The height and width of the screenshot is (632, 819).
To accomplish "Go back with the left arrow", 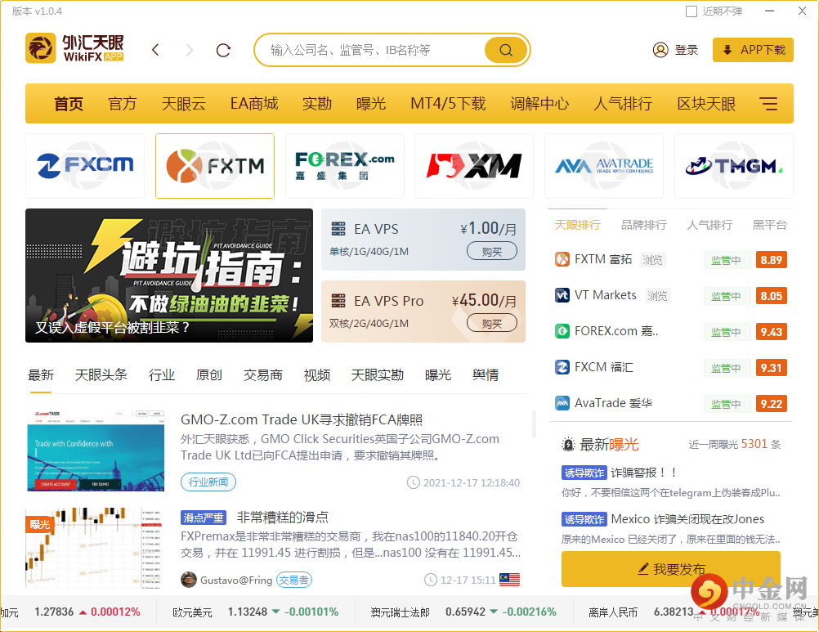I will pyautogui.click(x=155, y=50).
